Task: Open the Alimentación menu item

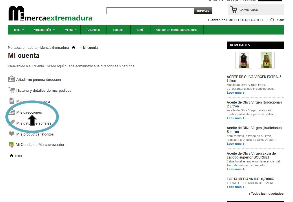Action: click(42, 30)
